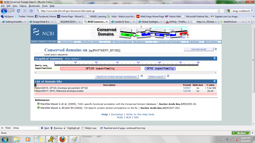The width and height of the screenshot is (255, 143).
Task: Open the Bookmarks menu
Action: click(x=34, y=6)
